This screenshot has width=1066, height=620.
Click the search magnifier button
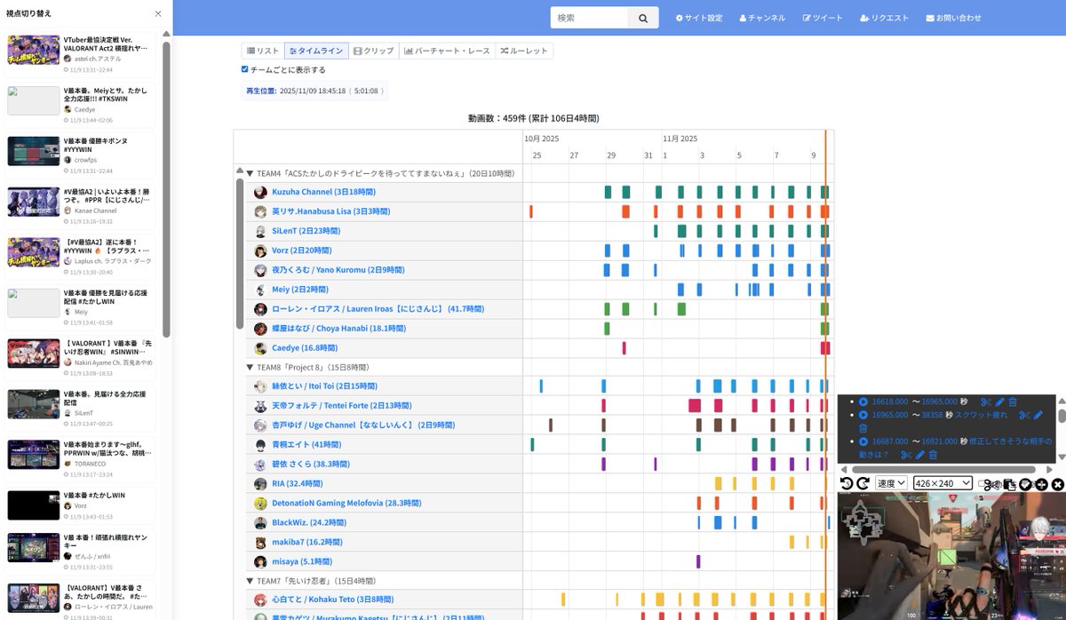pyautogui.click(x=642, y=18)
